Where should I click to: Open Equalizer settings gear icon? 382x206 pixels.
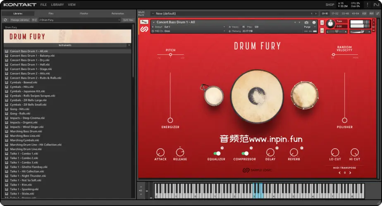click(x=222, y=148)
